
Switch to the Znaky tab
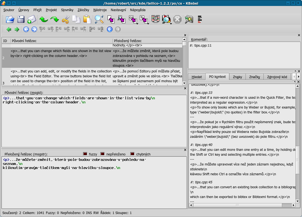(x=237, y=77)
